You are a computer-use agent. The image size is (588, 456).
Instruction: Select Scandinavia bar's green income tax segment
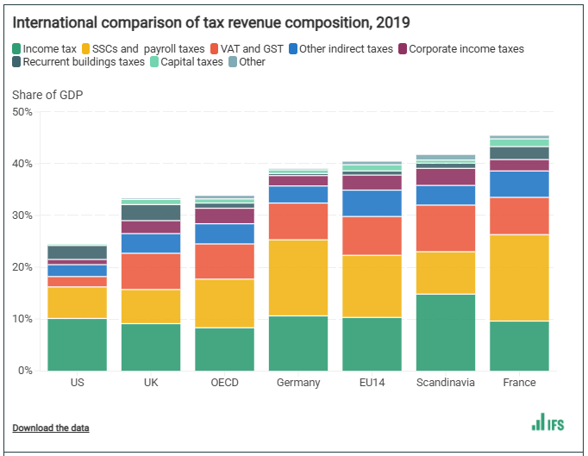[x=445, y=332]
